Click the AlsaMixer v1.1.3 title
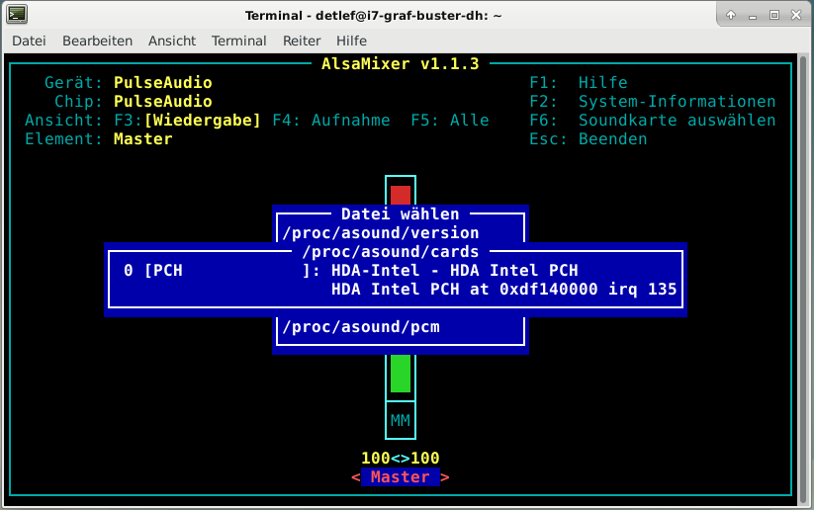 pos(401,64)
